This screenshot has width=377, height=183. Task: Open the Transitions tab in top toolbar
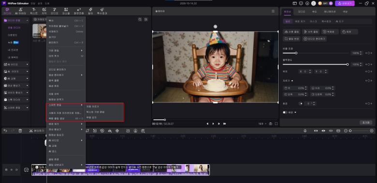79,11
